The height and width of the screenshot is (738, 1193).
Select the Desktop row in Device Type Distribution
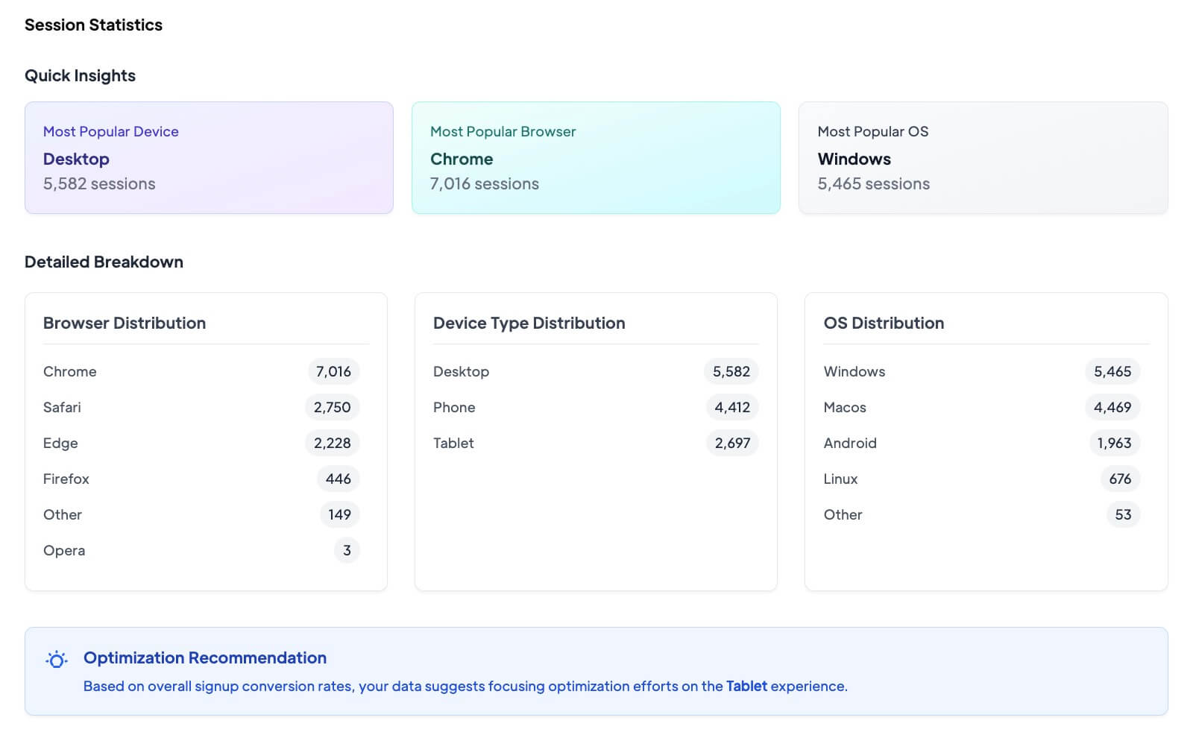point(596,371)
